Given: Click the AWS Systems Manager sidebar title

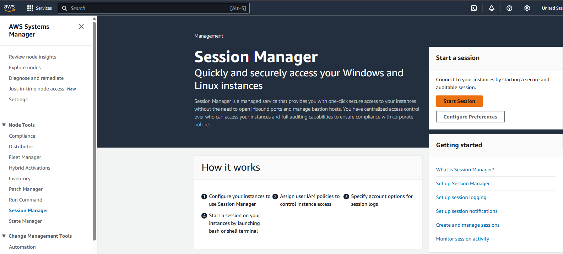Looking at the screenshot, I should click(29, 31).
